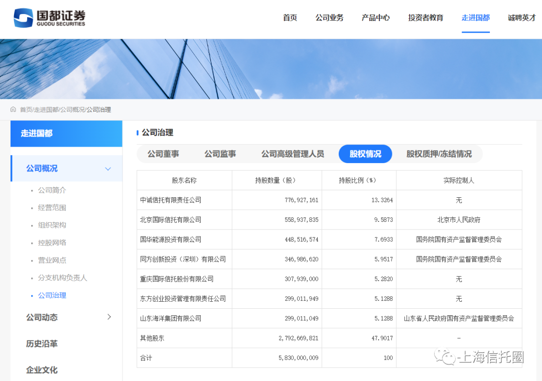This screenshot has height=381, width=542.
Task: Click total shares 5,830,000,009
Action: (298, 357)
